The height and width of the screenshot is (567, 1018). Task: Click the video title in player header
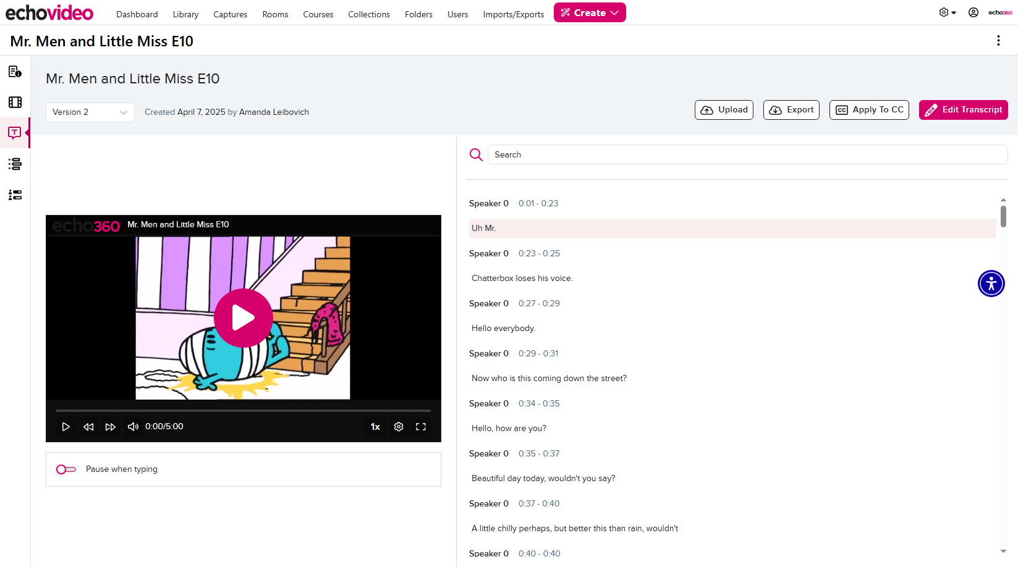[178, 225]
